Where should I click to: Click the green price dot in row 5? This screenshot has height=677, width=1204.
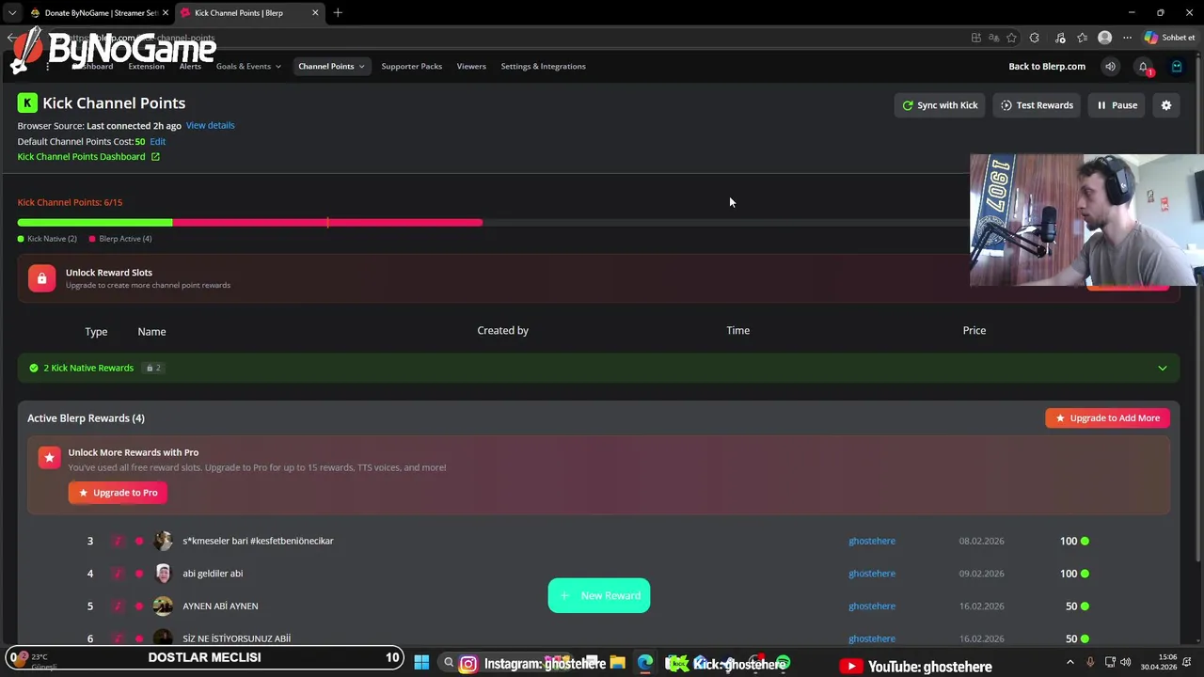tap(1085, 606)
